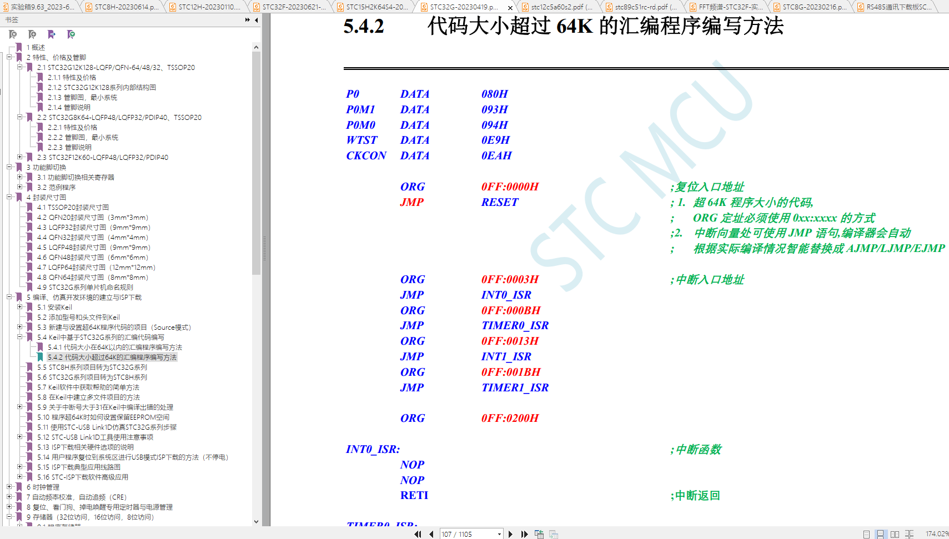Image resolution: width=949 pixels, height=539 pixels.
Task: Open bookmark '5.4.1 代码大小在64K以内'
Action: coord(115,347)
